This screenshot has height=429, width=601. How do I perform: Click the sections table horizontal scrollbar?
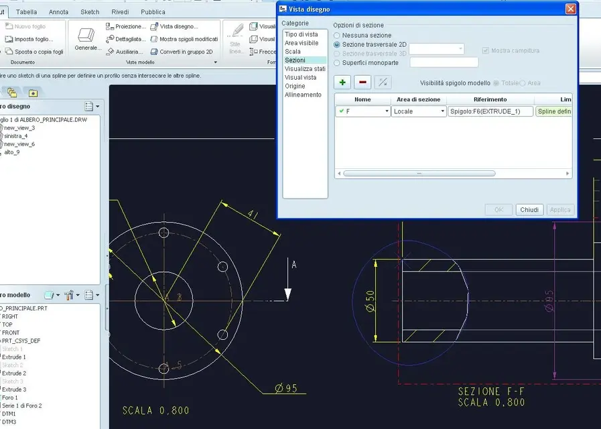click(x=419, y=174)
